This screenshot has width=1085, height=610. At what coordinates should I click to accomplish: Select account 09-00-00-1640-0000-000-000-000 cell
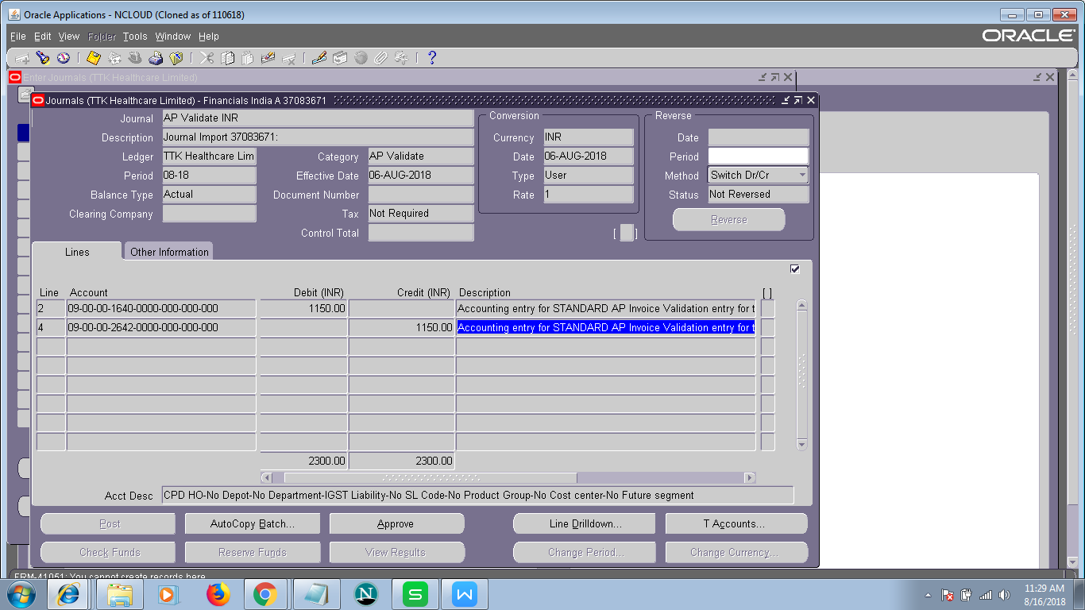coord(161,308)
